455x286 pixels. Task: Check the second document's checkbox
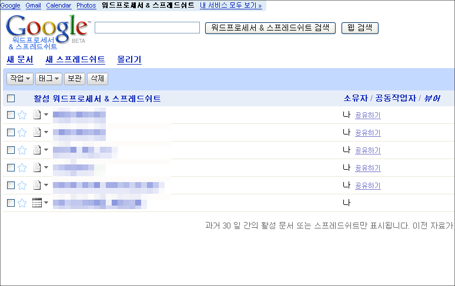[x=11, y=132]
